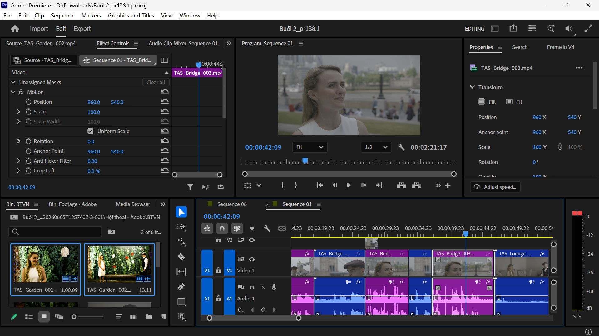
Task: Expand the Rotation property
Action: [18, 141]
